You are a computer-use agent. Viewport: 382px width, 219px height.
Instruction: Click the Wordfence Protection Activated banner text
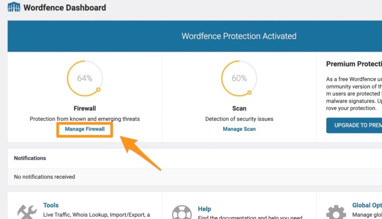coord(239,36)
